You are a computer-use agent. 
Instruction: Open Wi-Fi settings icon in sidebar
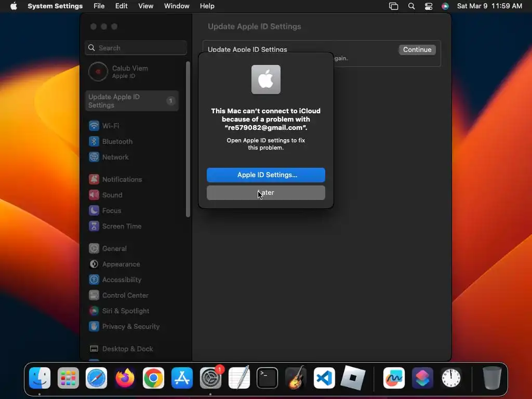[94, 126]
